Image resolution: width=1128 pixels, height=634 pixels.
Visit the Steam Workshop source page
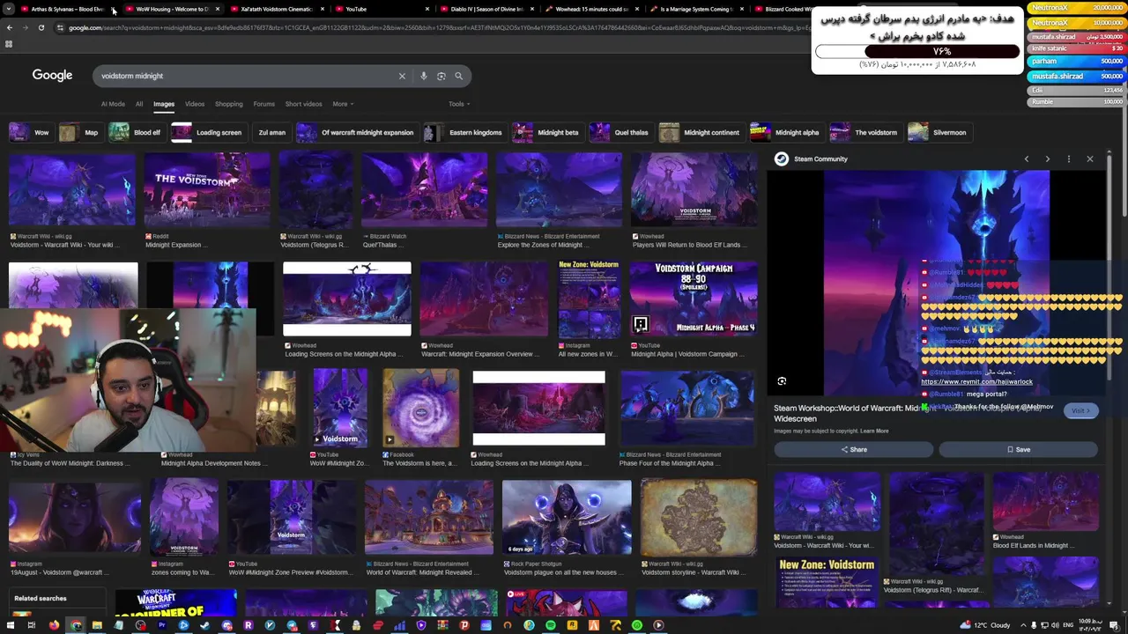point(1080,410)
